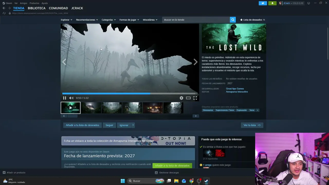Navigate forward with the forward arrow

click(9, 8)
